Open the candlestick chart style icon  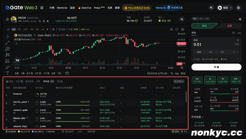(x=53, y=29)
